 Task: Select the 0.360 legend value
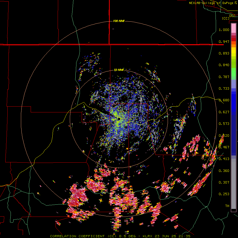tap(224, 171)
